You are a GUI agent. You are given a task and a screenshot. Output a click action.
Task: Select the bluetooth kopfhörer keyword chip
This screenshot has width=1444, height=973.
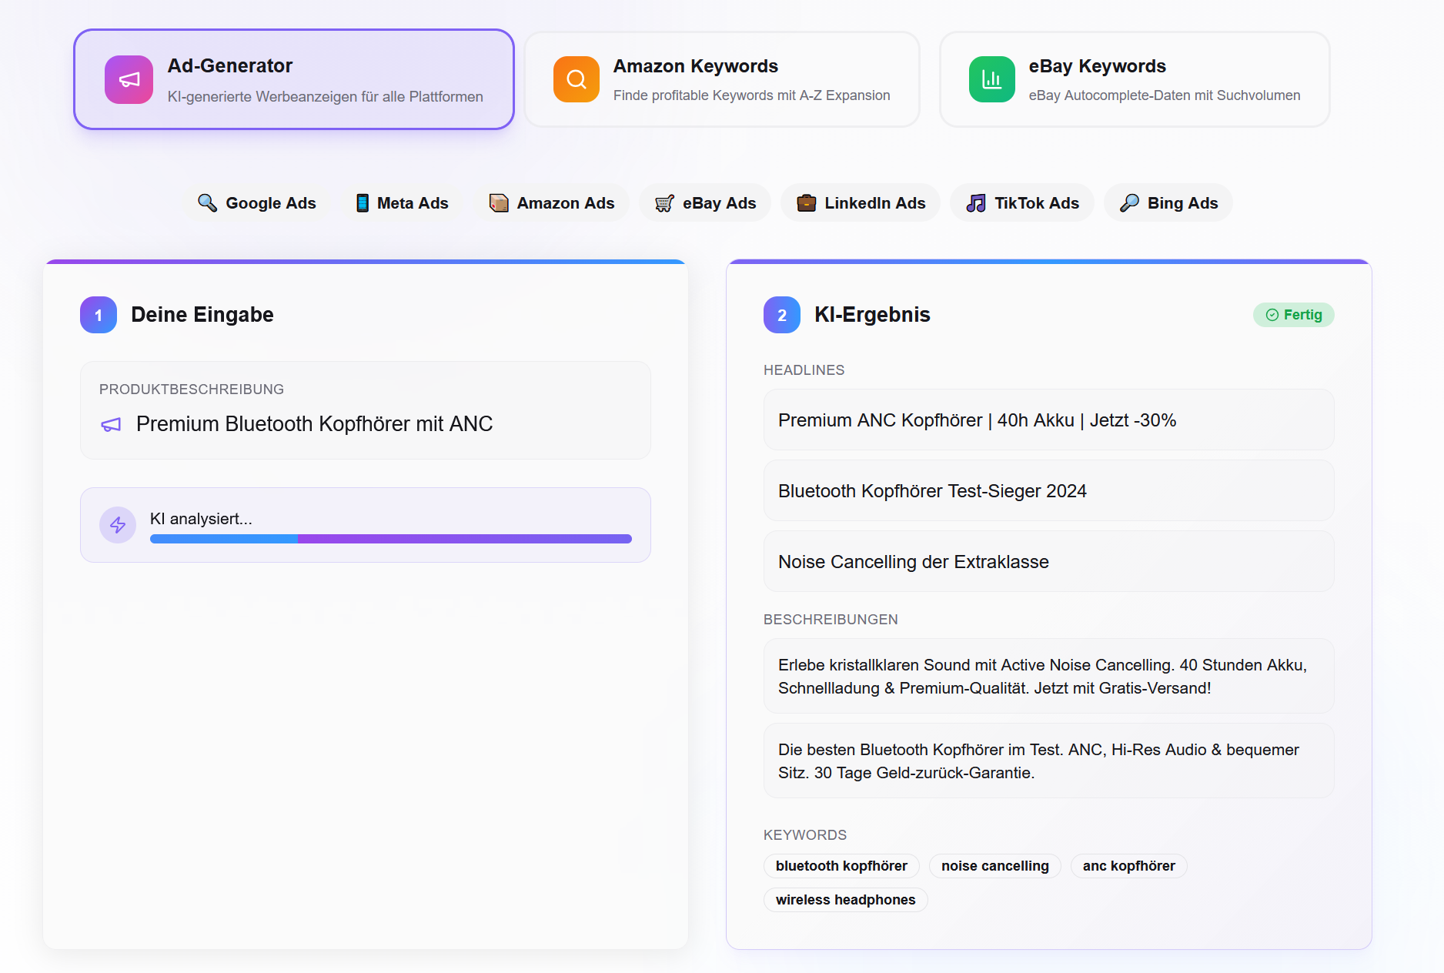(x=841, y=866)
